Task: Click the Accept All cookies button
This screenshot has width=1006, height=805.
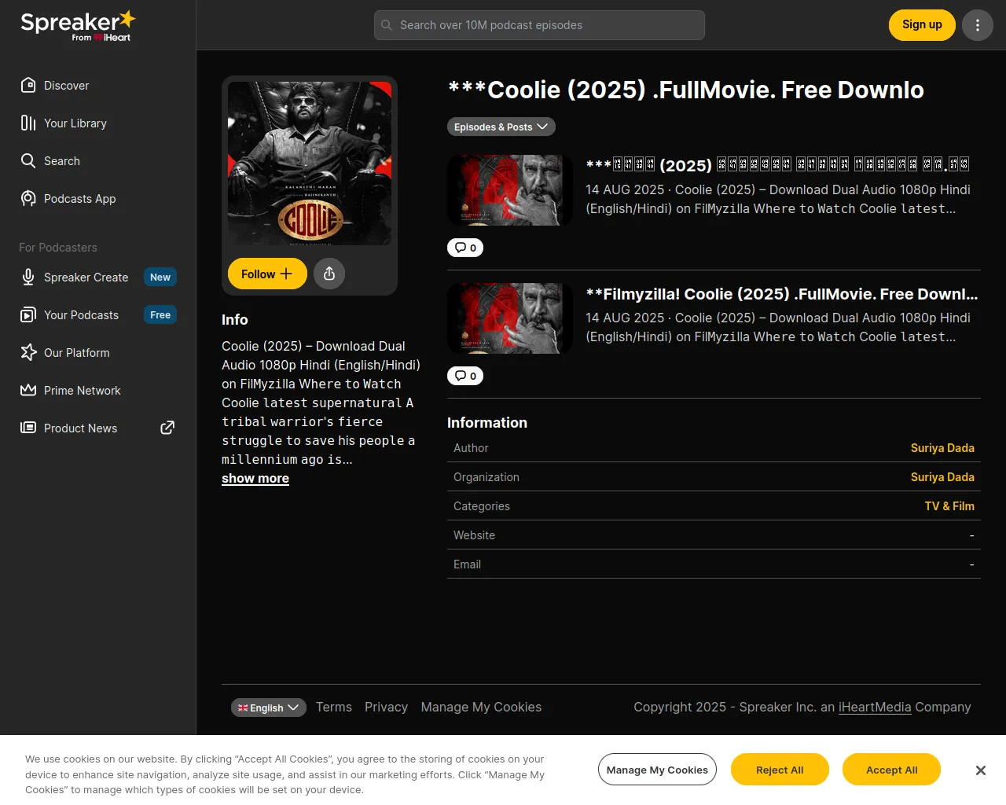Action: (891, 770)
